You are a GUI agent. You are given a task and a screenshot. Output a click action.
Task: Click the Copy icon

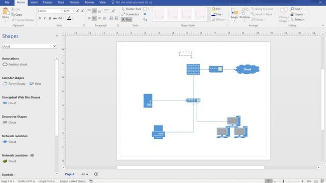(x=13, y=15)
